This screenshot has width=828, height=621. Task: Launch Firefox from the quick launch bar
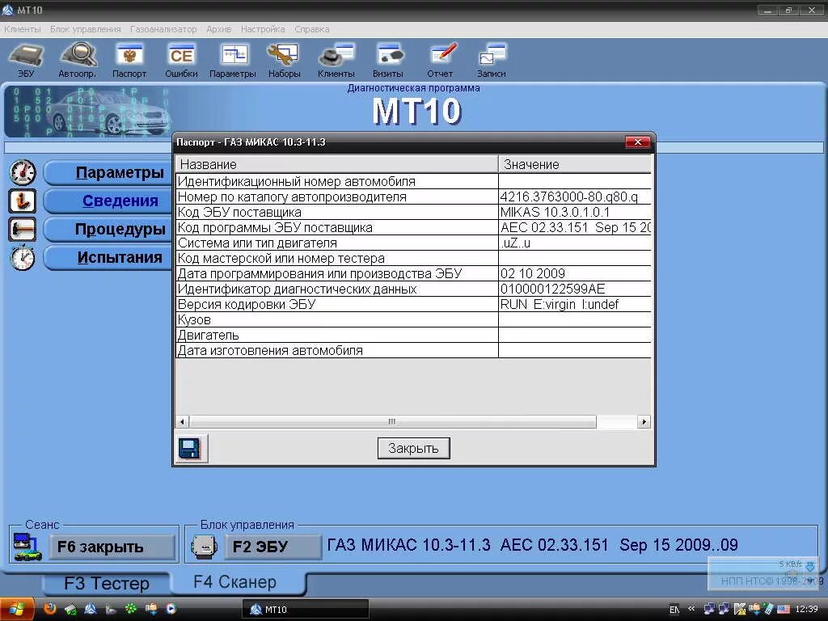tap(50, 609)
